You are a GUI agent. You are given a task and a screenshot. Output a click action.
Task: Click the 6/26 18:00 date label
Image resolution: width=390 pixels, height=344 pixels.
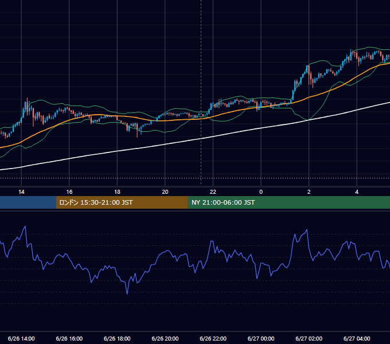point(117,338)
